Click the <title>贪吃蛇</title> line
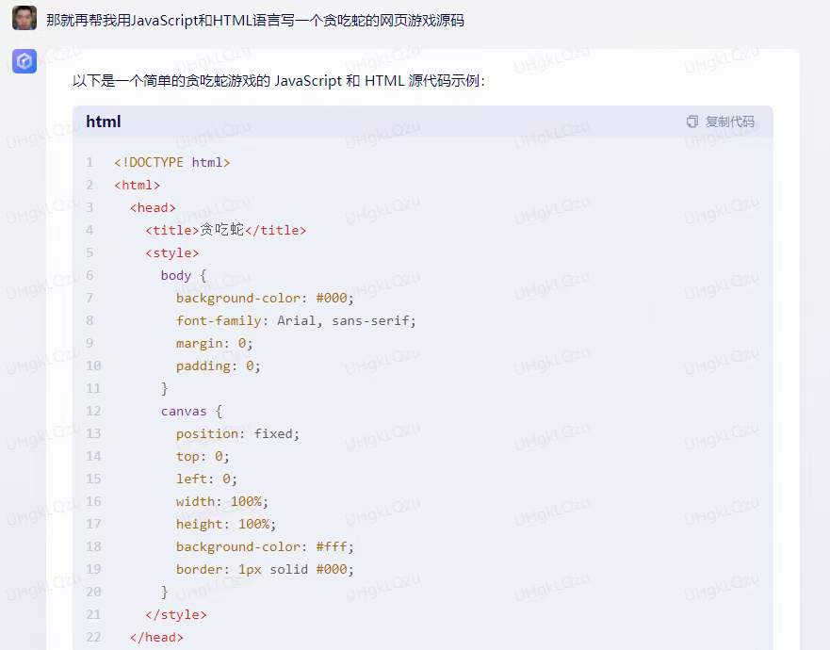The width and height of the screenshot is (830, 650). click(x=226, y=230)
